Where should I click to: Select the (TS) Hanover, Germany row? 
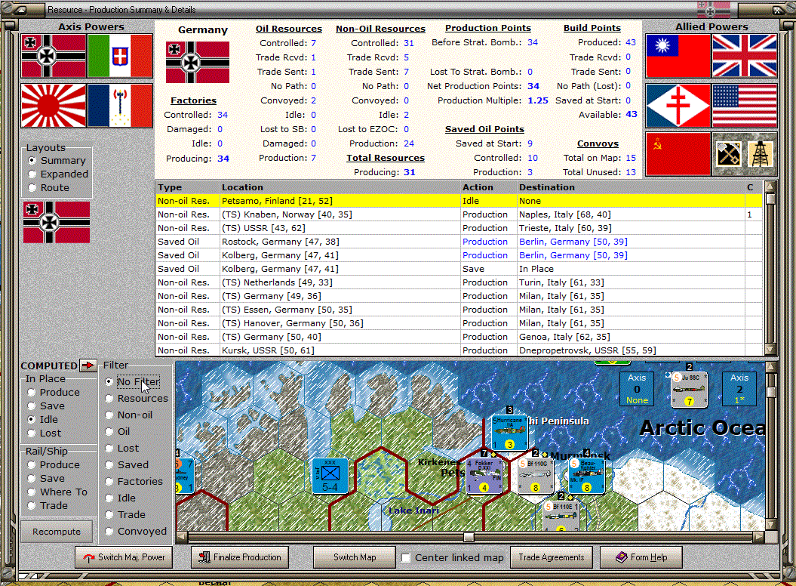[x=459, y=323]
